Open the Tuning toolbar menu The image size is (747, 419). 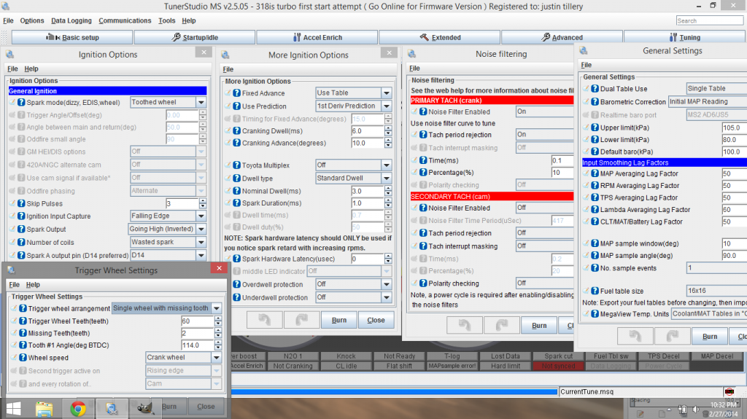pyautogui.click(x=684, y=37)
